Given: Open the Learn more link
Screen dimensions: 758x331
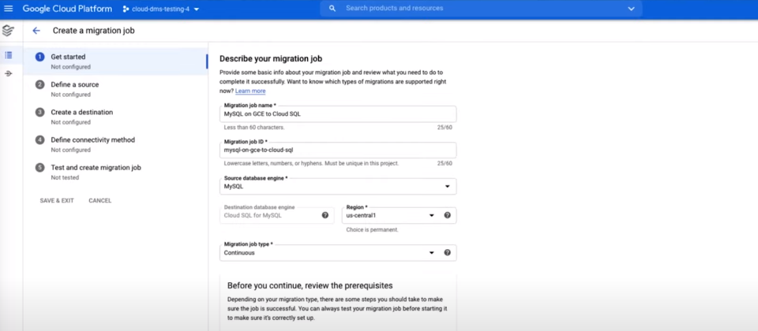Looking at the screenshot, I should [250, 91].
